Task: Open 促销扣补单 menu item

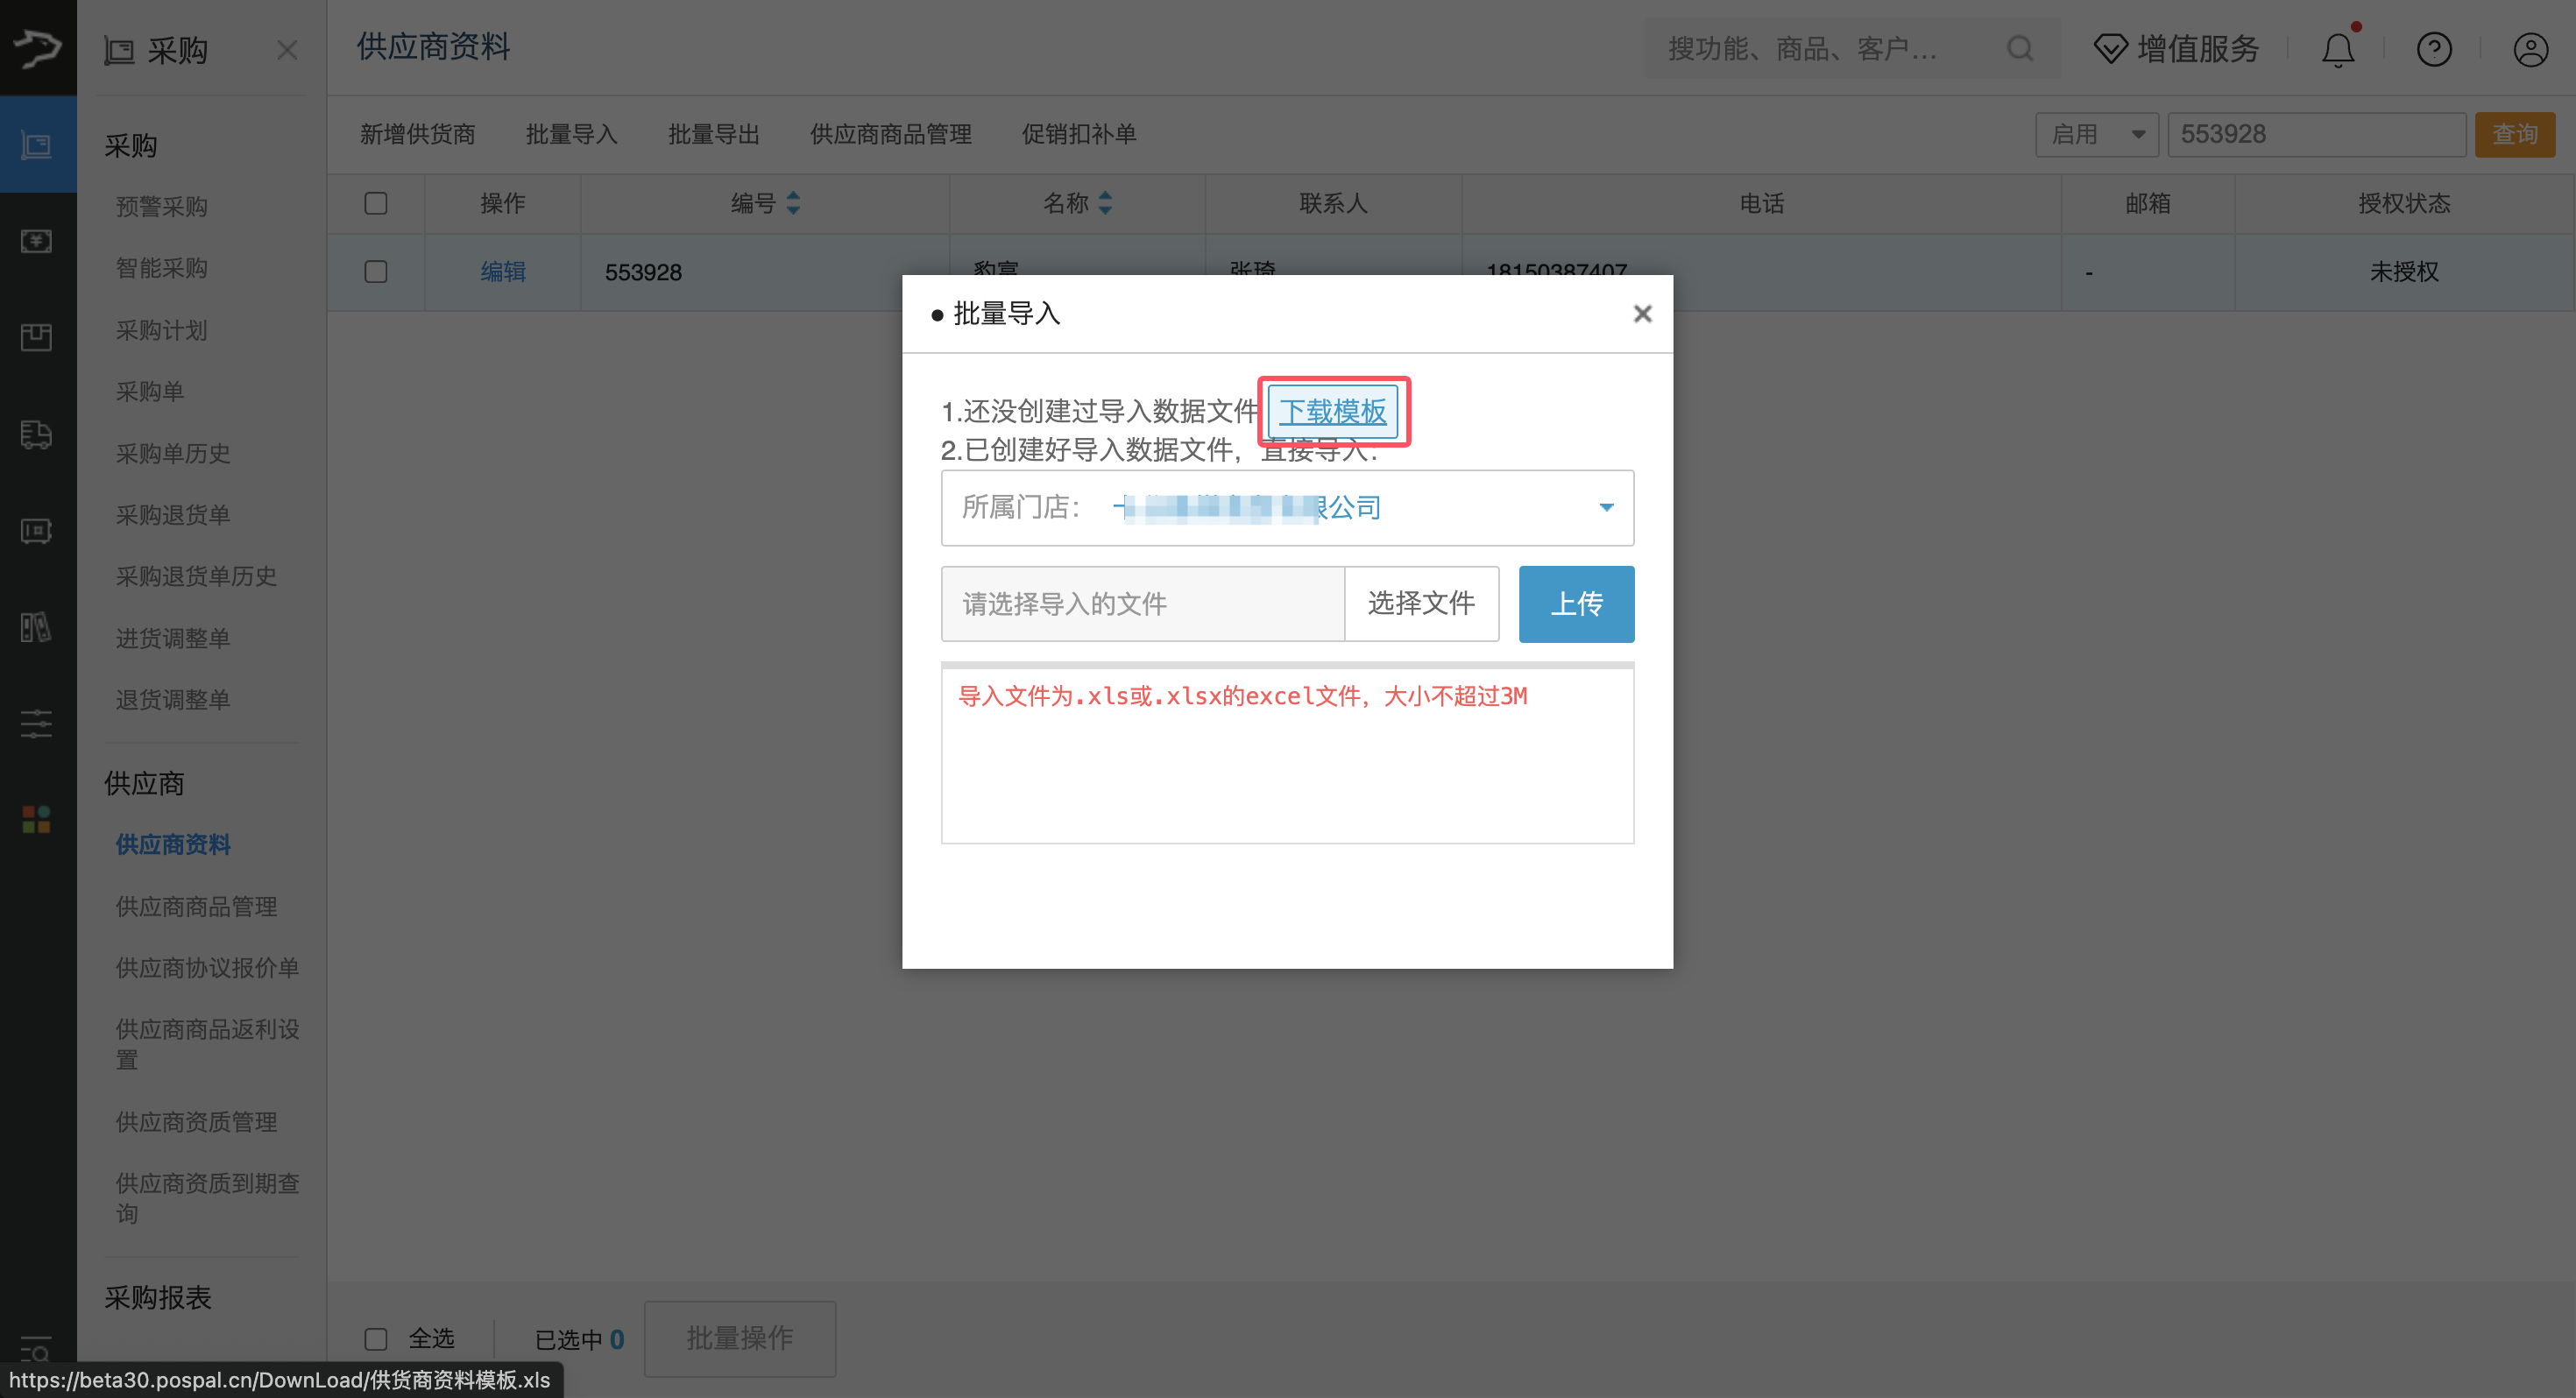Action: [x=1078, y=133]
